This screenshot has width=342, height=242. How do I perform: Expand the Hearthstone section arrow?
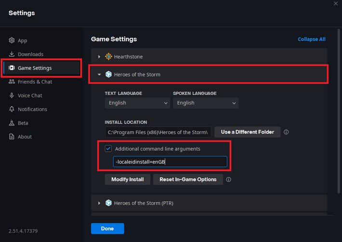[x=99, y=57]
